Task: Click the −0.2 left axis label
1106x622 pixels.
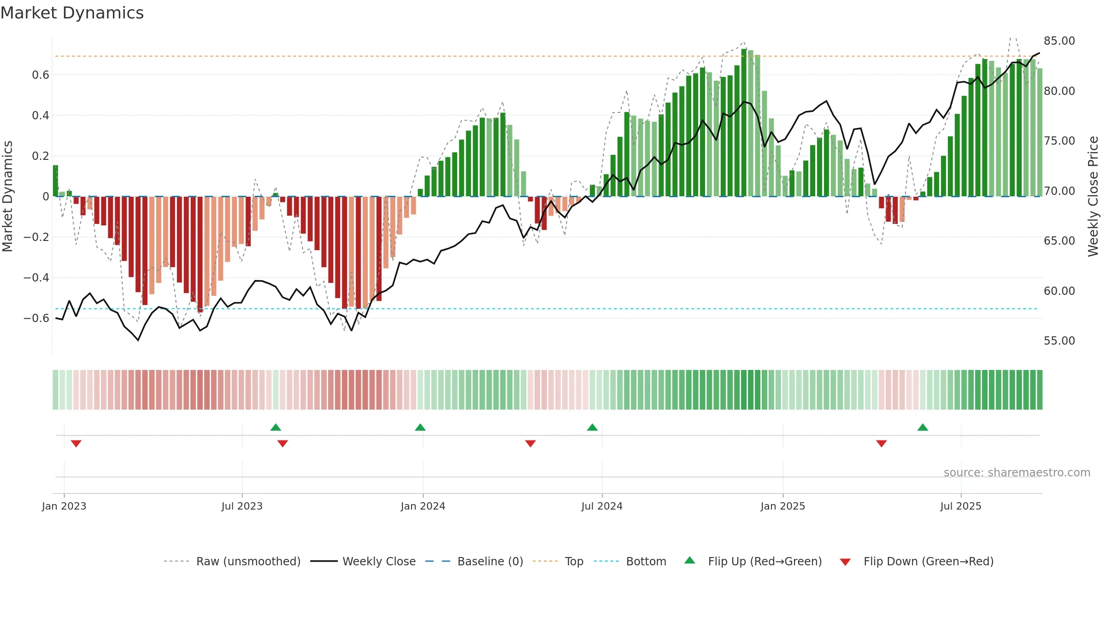Action: [x=36, y=237]
